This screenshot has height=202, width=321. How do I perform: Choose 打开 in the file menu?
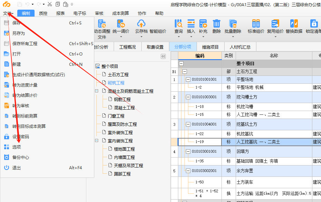pos(47,54)
